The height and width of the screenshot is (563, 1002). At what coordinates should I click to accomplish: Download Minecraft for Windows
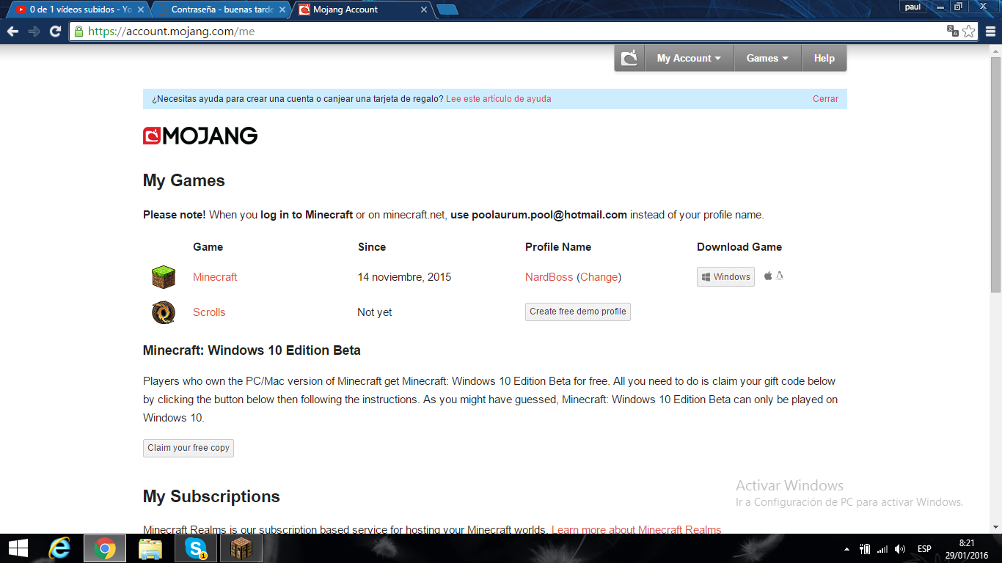point(725,276)
